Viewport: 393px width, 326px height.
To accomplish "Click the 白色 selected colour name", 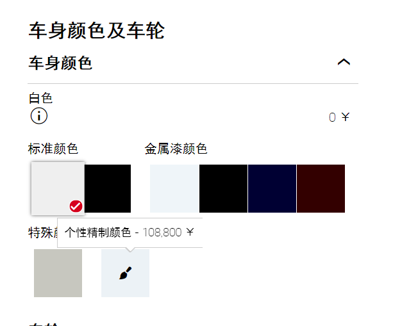I will [40, 98].
